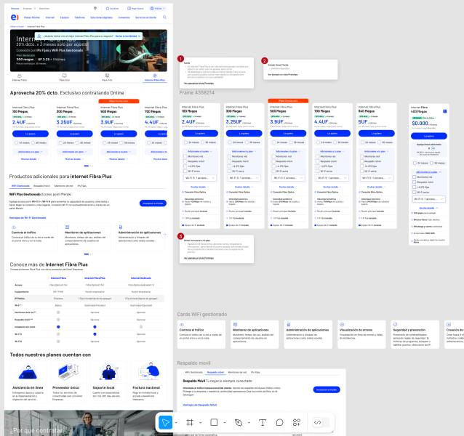Select the Text tool

(263, 422)
